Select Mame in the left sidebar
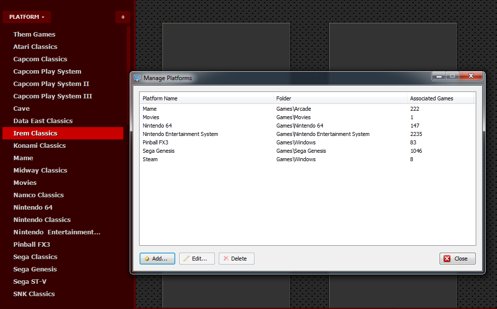This screenshot has width=497, height=309. [x=23, y=158]
